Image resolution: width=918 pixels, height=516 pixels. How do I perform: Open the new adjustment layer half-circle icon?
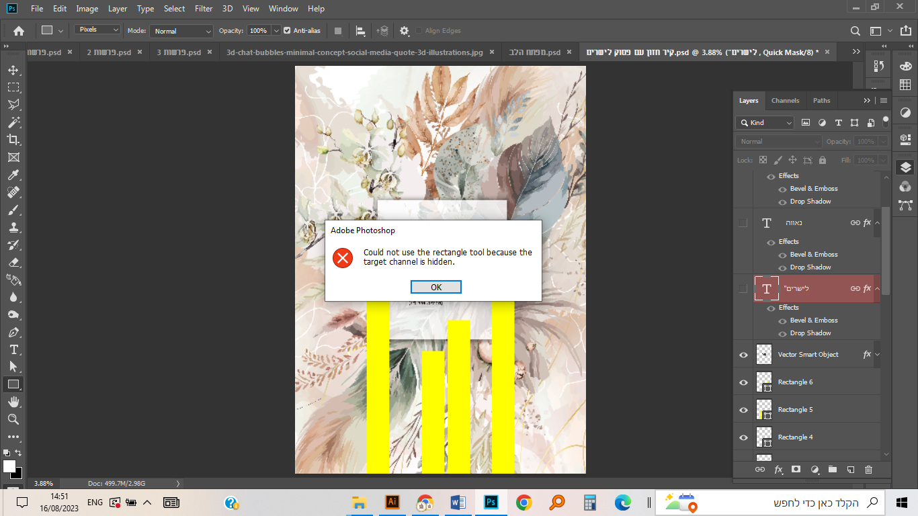click(815, 470)
